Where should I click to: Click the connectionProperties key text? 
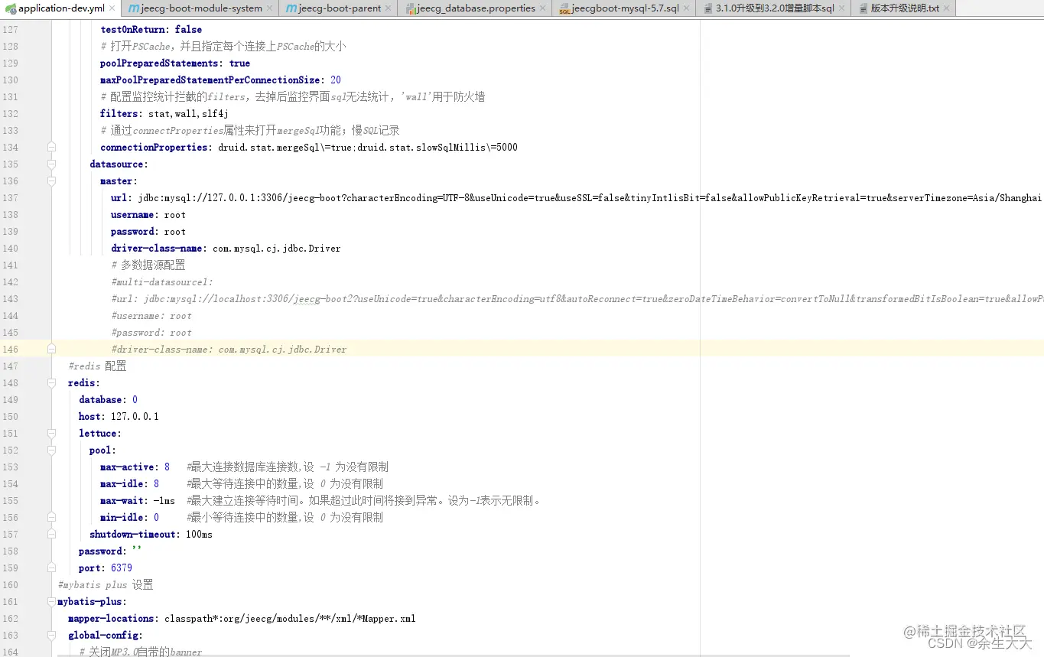tap(154, 147)
